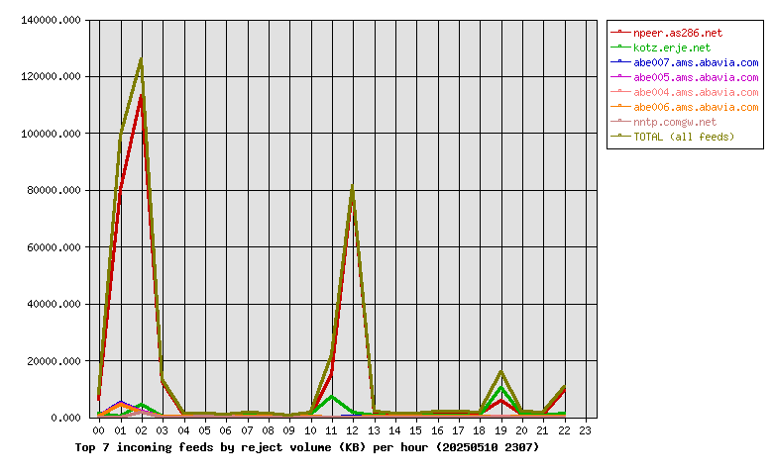Click the hour 12 x-axis label
The width and height of the screenshot is (773, 475).
353,430
